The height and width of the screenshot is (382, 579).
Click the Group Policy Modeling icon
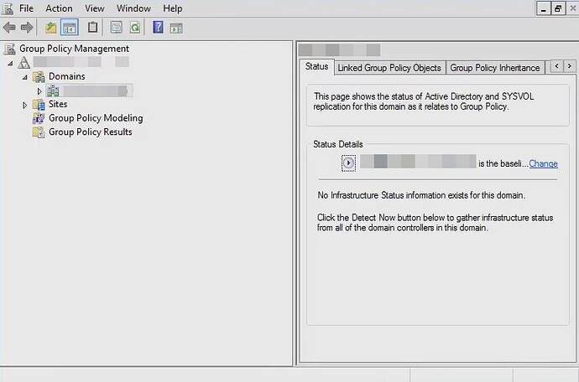click(x=39, y=118)
